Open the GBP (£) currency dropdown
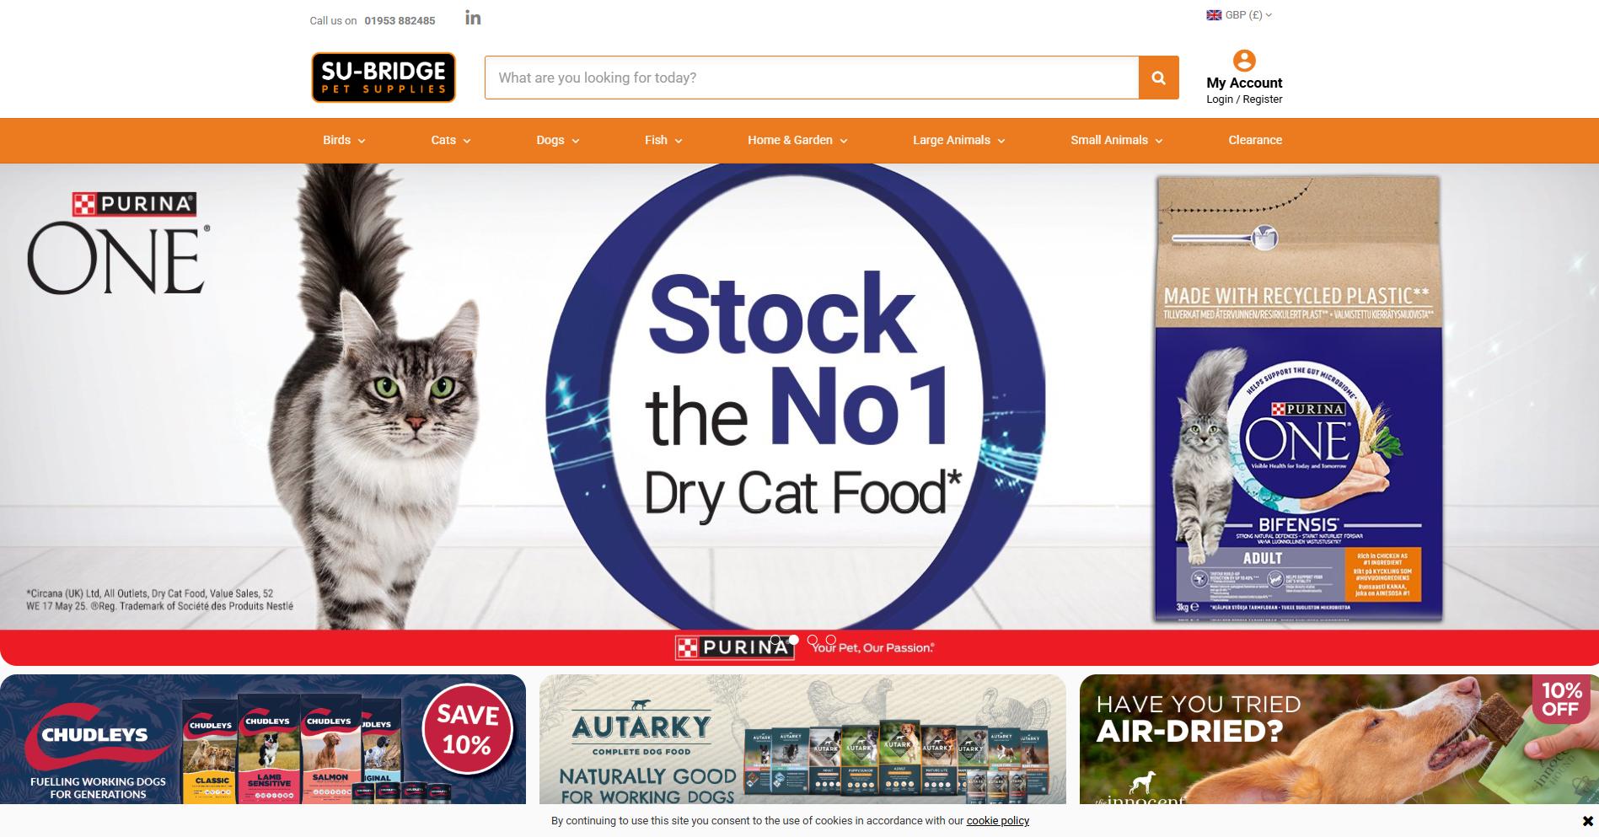 1239,15
